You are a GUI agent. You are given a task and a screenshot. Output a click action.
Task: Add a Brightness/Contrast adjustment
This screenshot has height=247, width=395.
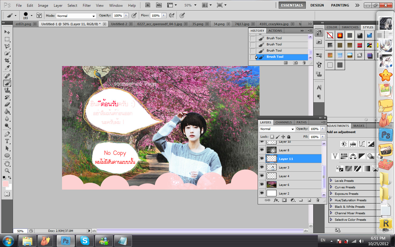click(344, 144)
